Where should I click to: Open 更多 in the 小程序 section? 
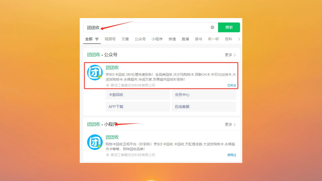click(x=230, y=124)
